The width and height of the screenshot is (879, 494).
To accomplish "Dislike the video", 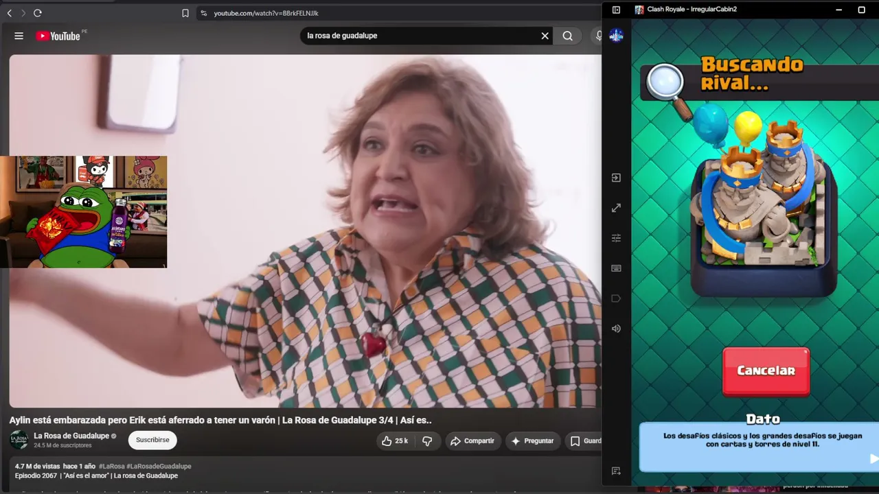I will tap(427, 441).
